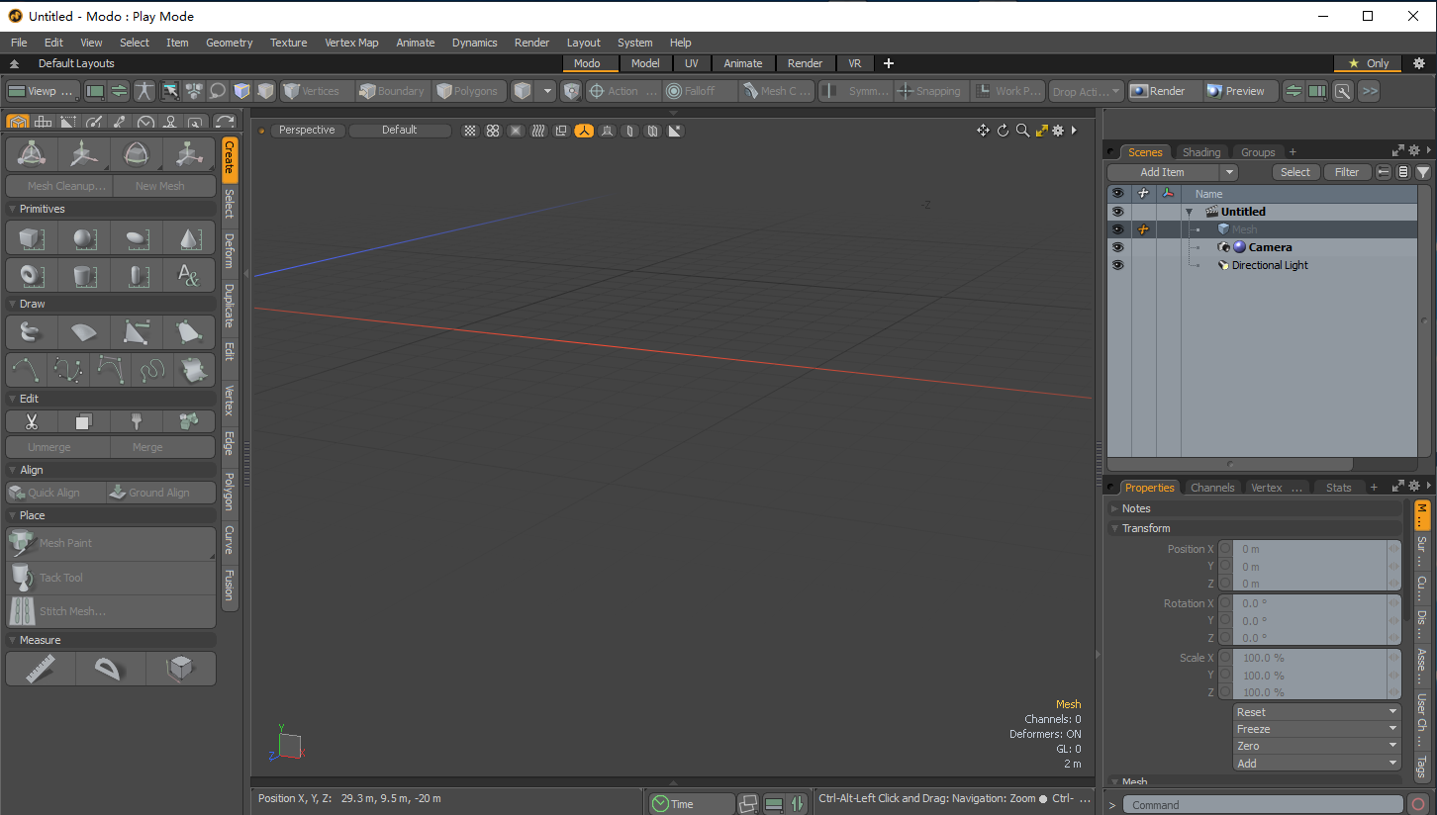Image resolution: width=1437 pixels, height=815 pixels.
Task: Activate the Text primitive tool
Action: click(x=188, y=275)
